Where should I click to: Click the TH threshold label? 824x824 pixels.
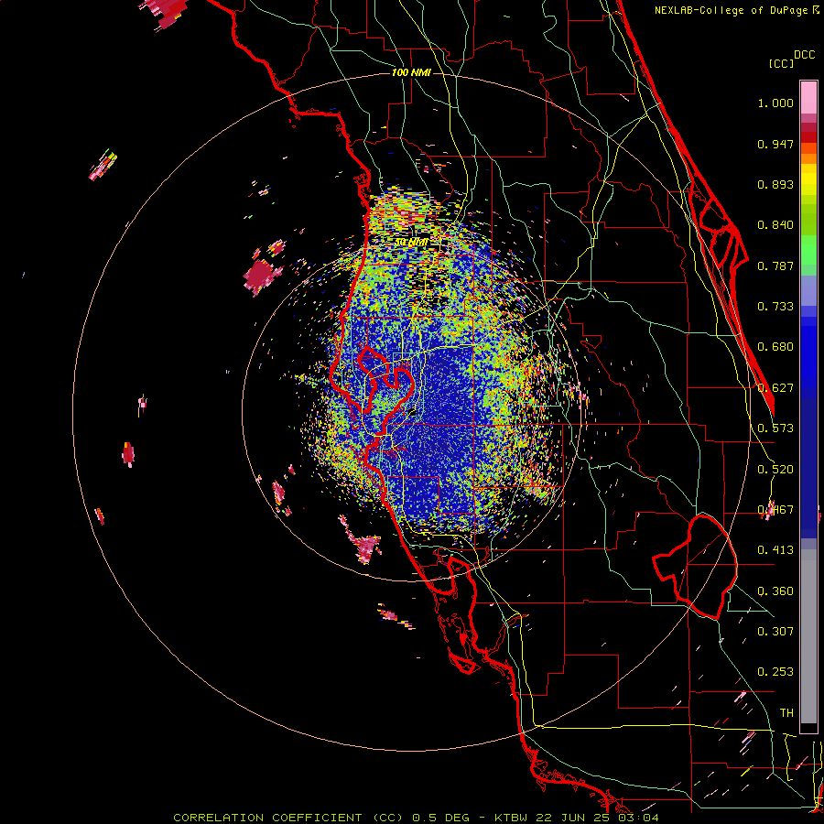point(786,713)
